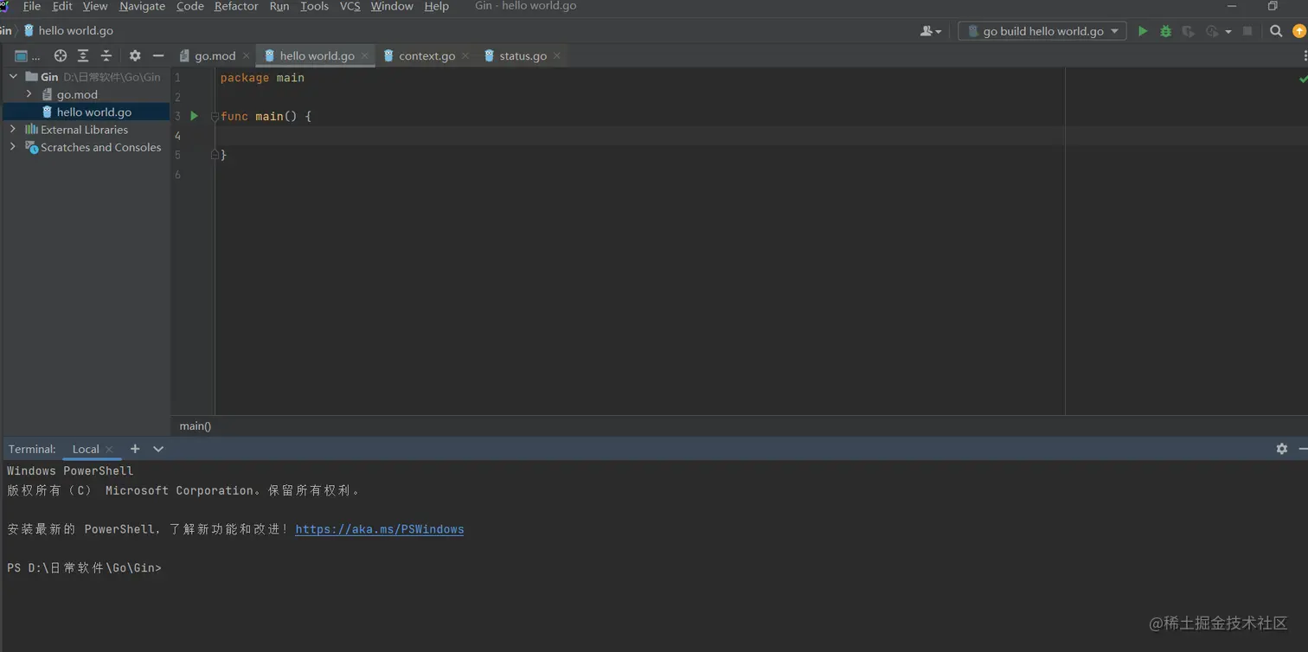This screenshot has width=1308, height=652.
Task: Close the go.mod editor tab
Action: [247, 55]
